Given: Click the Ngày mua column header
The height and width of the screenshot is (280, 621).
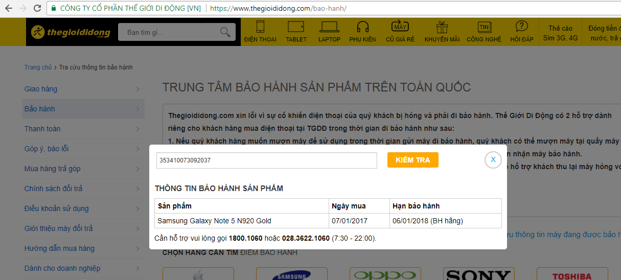Looking at the screenshot, I should point(359,206).
